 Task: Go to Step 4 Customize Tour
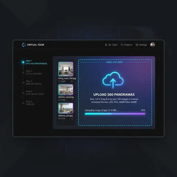[x=35, y=93]
